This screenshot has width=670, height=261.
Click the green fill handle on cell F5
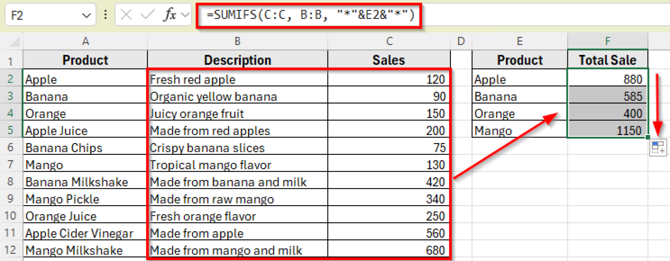pos(647,138)
